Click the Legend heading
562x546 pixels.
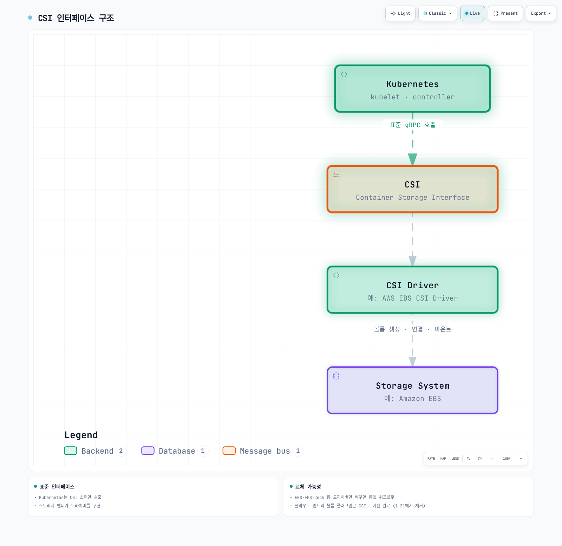81,435
